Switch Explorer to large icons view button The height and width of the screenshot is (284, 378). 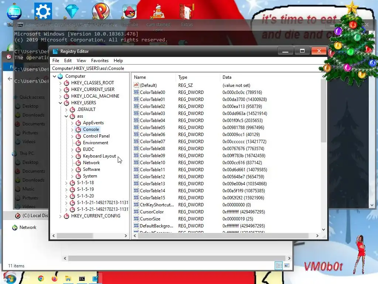click(x=286, y=266)
